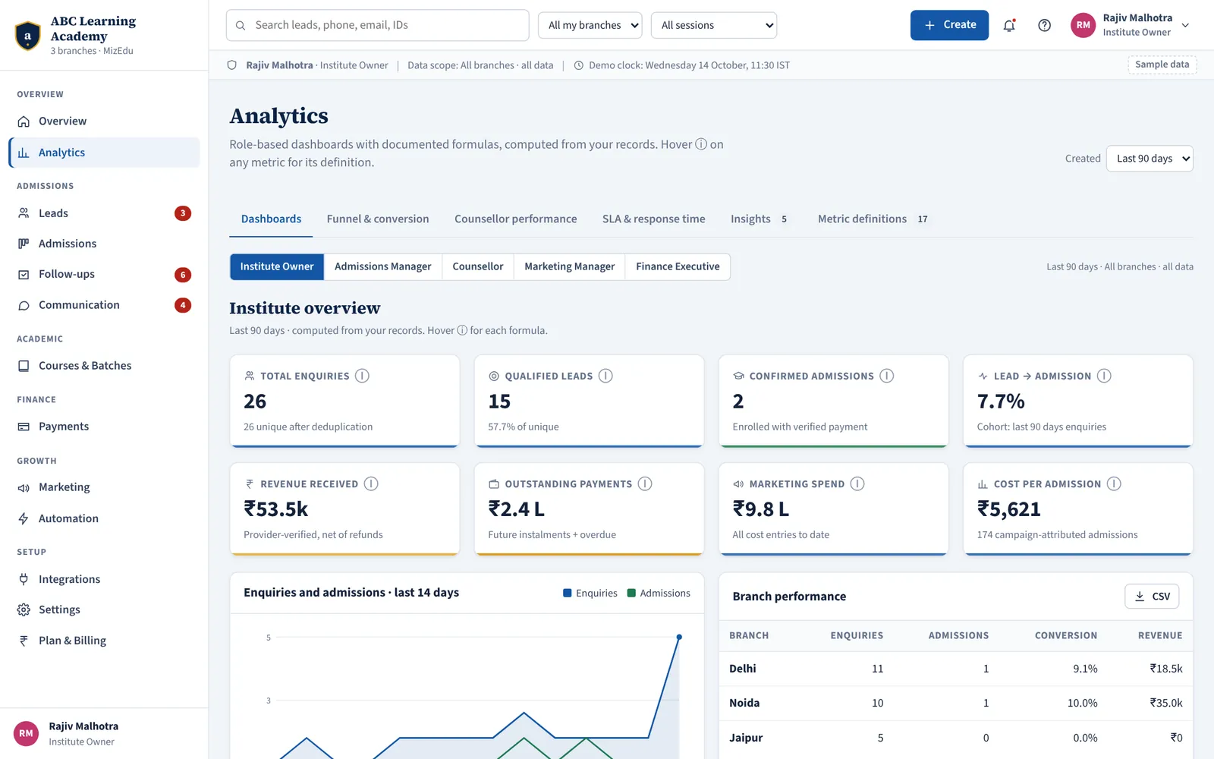Go to Courses & Batches in the sidebar
The width and height of the screenshot is (1214, 759).
tap(105, 366)
